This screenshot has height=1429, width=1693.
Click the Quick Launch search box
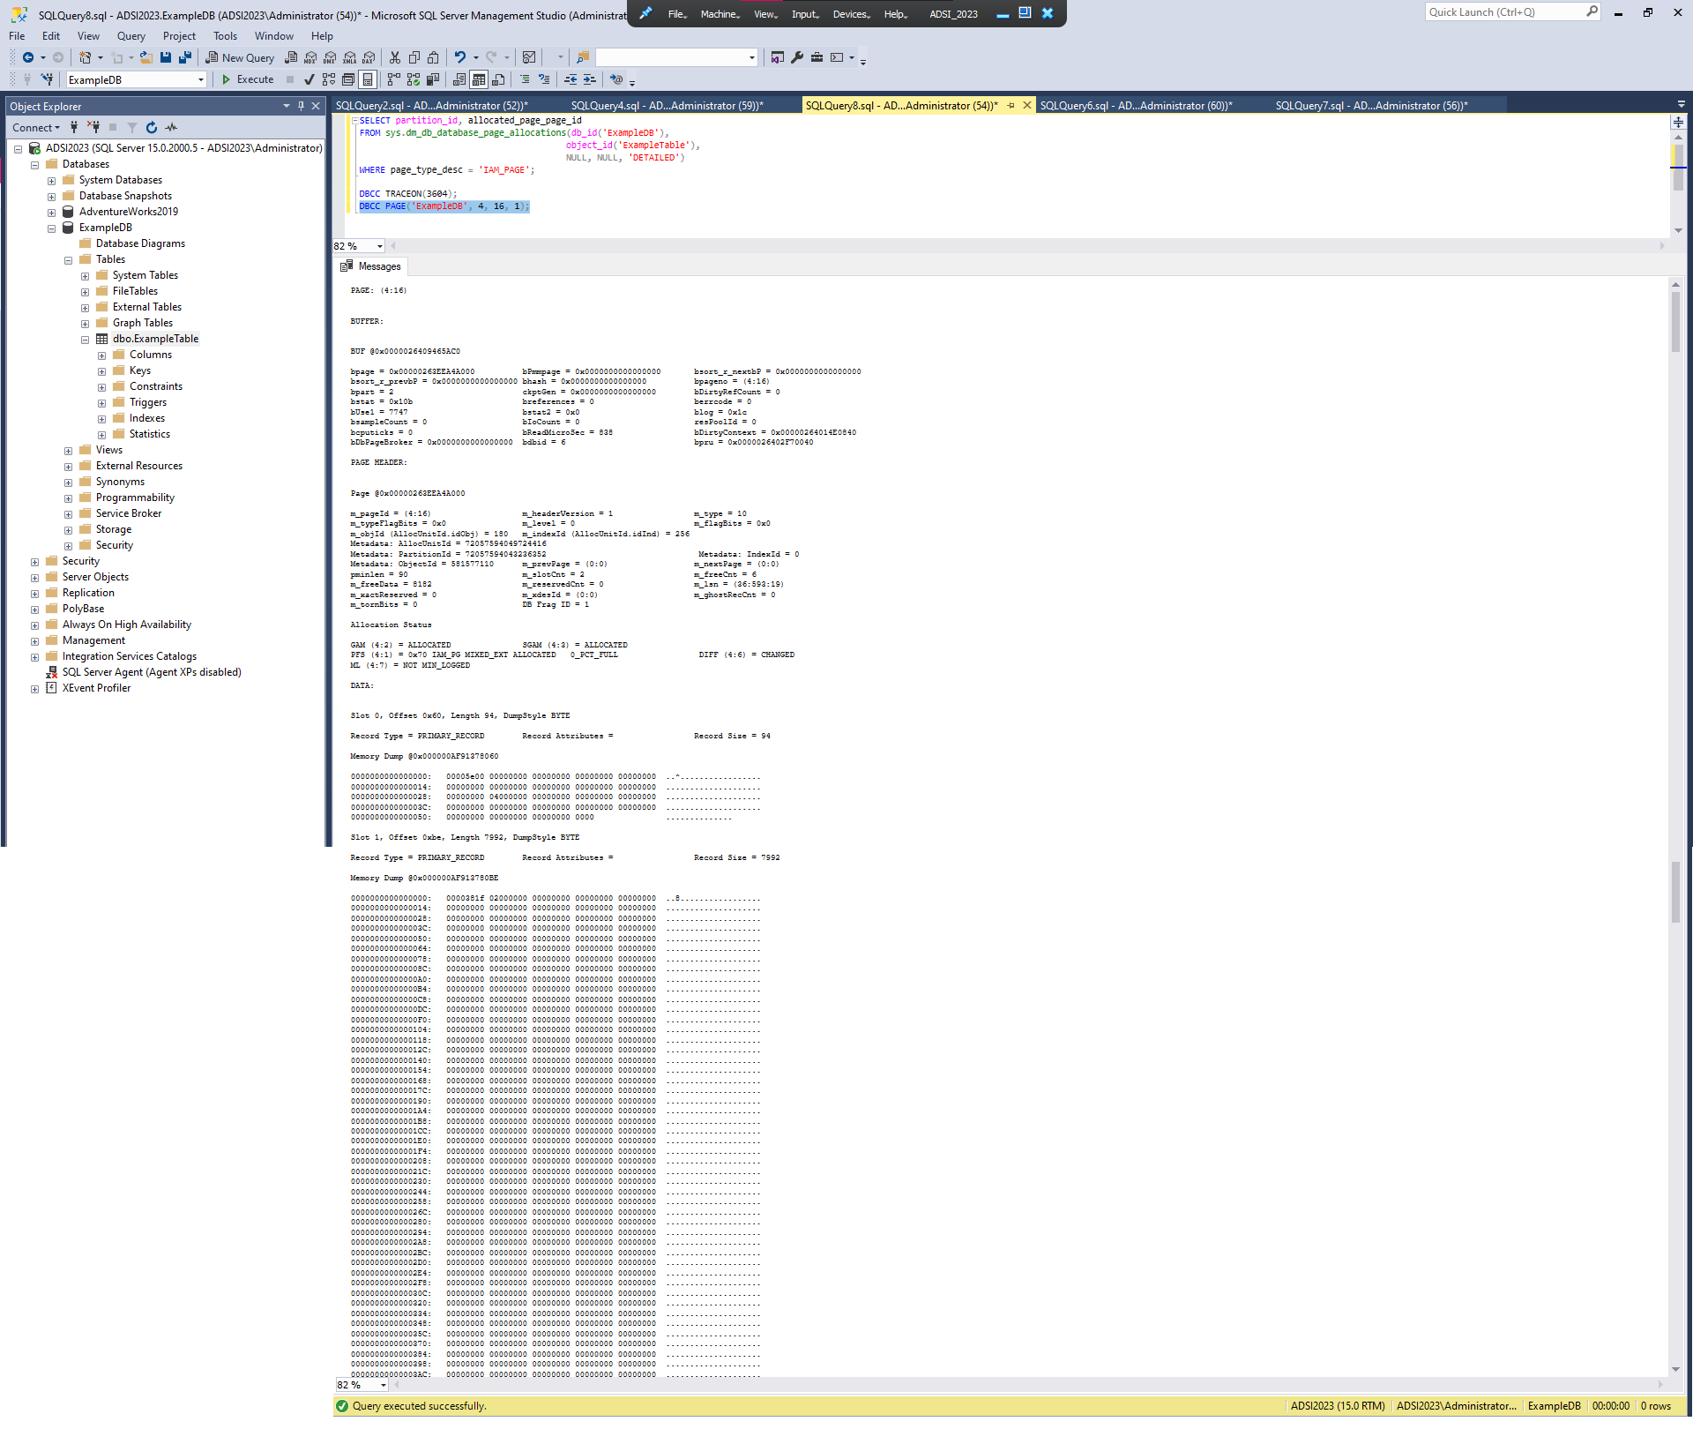point(1508,11)
